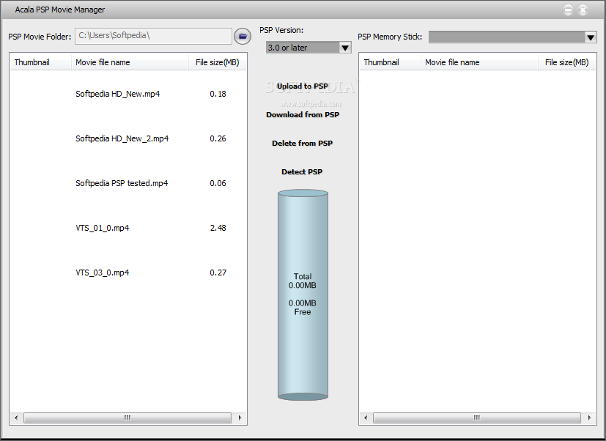Sort left list by Movie file name header
Viewport: 606px width, 441px height.
[x=130, y=62]
